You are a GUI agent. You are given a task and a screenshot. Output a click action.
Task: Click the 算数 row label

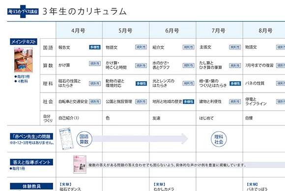48,66
